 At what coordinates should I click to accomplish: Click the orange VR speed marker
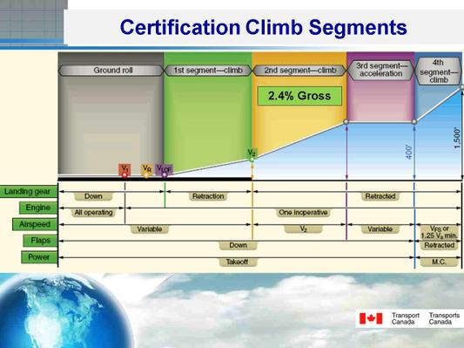[x=147, y=170]
